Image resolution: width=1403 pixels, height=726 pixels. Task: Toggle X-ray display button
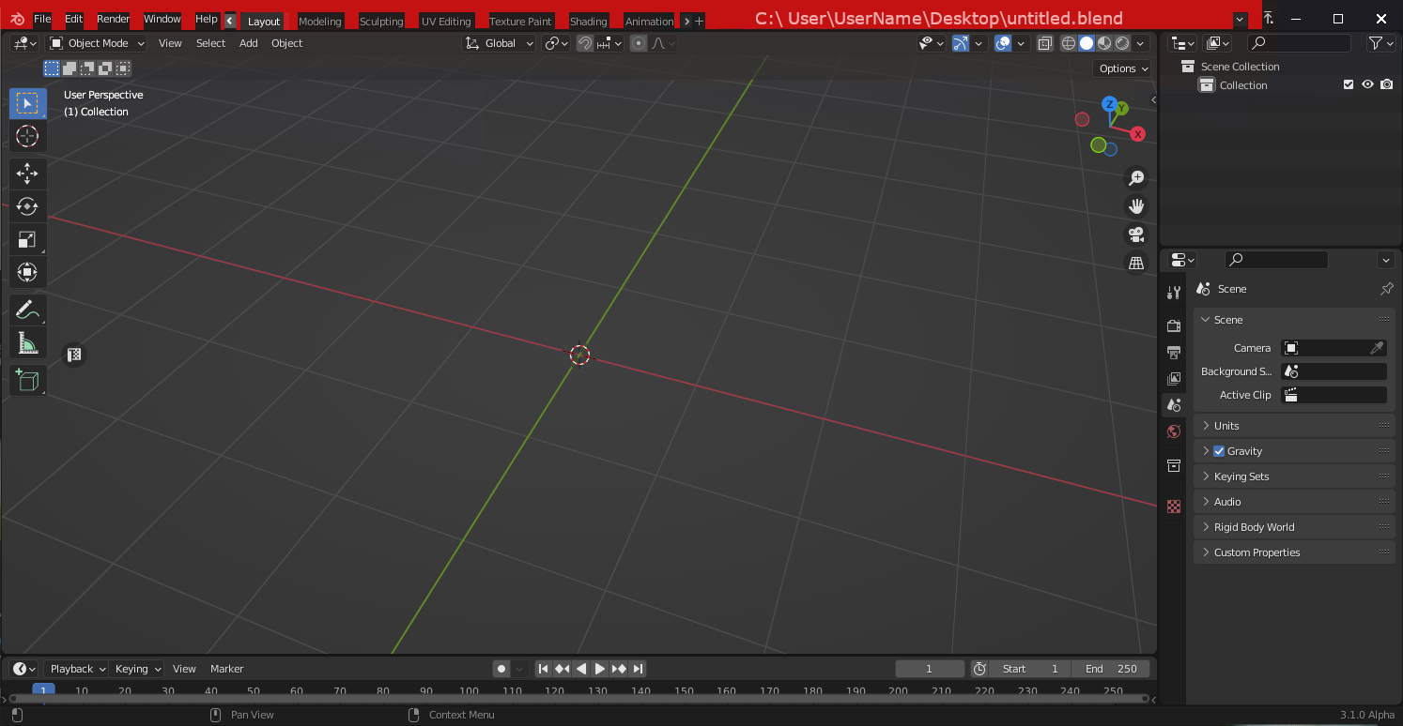pos(1045,43)
